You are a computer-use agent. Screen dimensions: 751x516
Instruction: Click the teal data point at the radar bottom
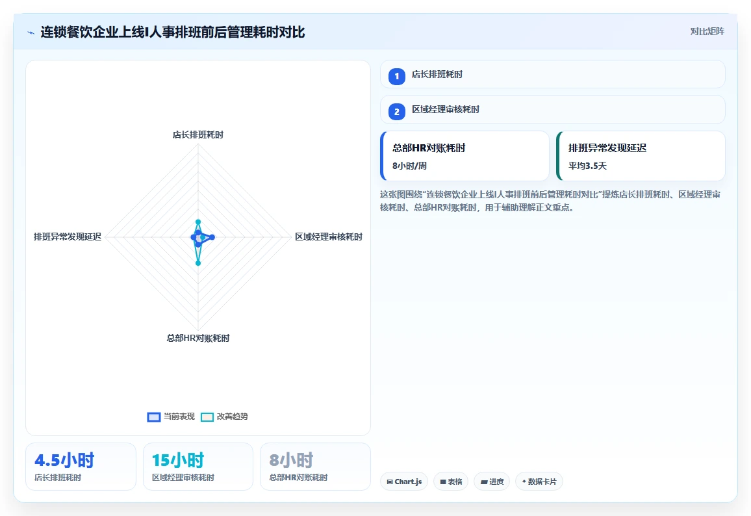197,263
